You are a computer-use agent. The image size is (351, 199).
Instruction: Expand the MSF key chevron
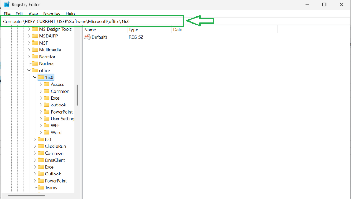point(29,43)
